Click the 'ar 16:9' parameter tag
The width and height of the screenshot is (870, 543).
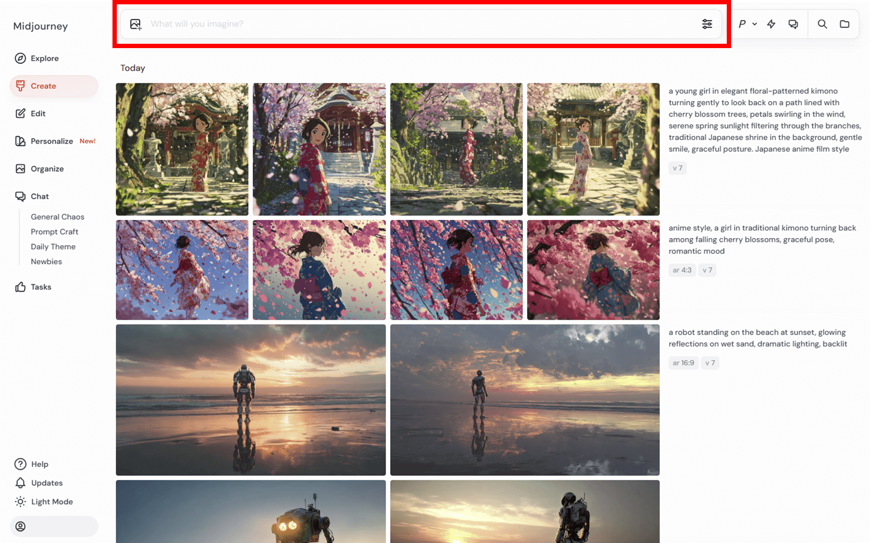pos(684,363)
